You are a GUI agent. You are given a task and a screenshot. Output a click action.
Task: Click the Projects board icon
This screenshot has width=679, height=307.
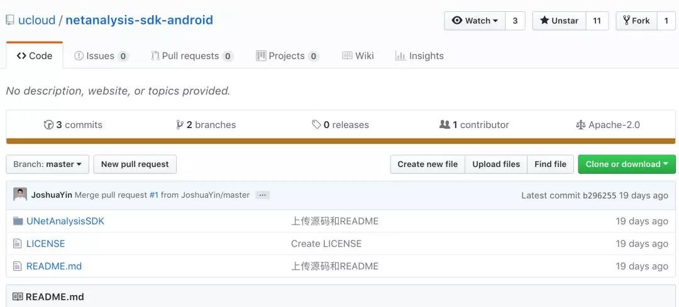pos(261,56)
